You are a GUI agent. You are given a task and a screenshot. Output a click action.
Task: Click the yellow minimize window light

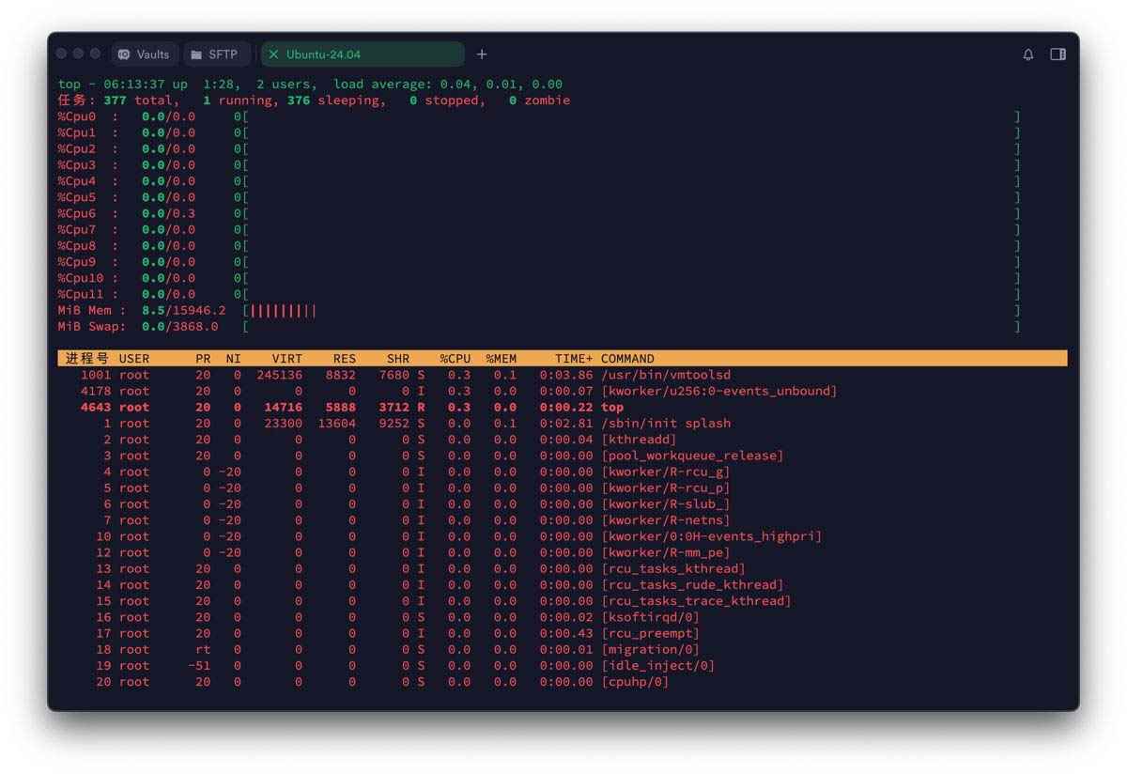pyautogui.click(x=79, y=54)
